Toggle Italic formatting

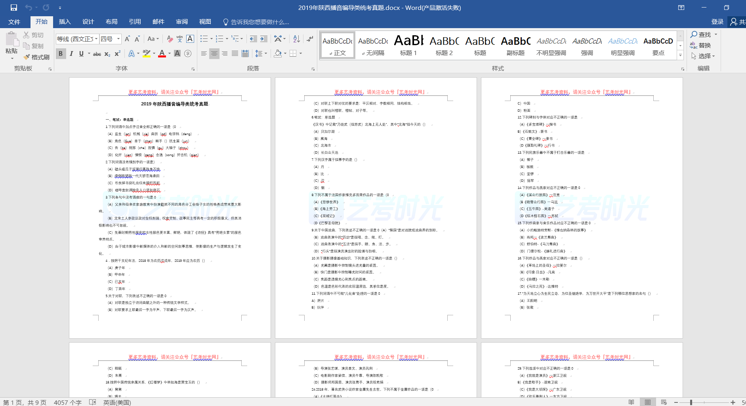pos(71,53)
